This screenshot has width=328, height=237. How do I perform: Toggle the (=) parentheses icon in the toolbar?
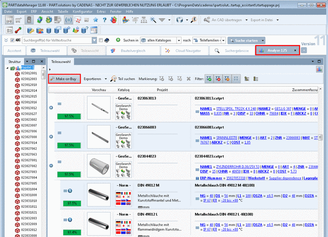pyautogui.click(x=68, y=20)
